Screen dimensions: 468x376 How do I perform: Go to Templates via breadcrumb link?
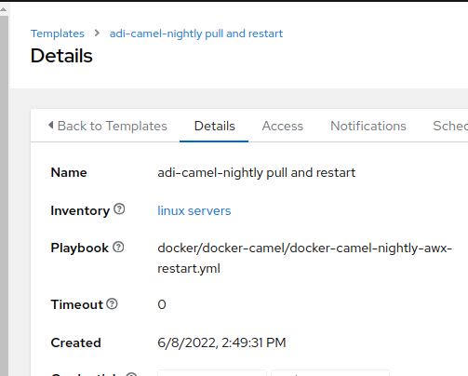(x=58, y=34)
